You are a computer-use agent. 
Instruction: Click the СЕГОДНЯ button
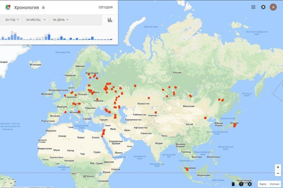pos(105,7)
